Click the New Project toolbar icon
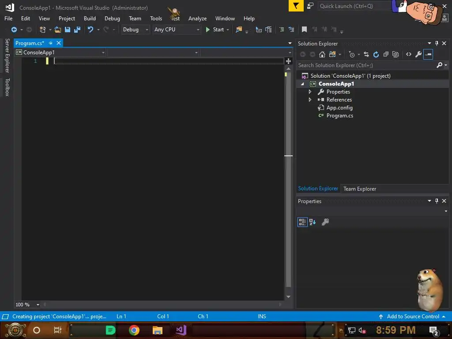The height and width of the screenshot is (339, 452). [x=43, y=30]
